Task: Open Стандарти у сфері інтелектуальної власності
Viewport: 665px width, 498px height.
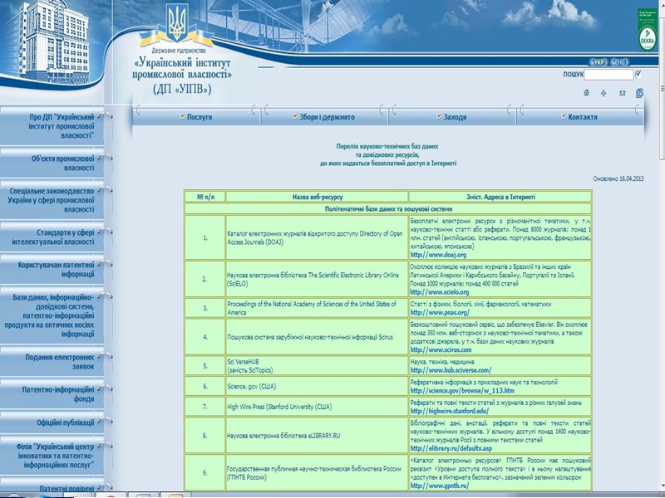Action: point(52,237)
